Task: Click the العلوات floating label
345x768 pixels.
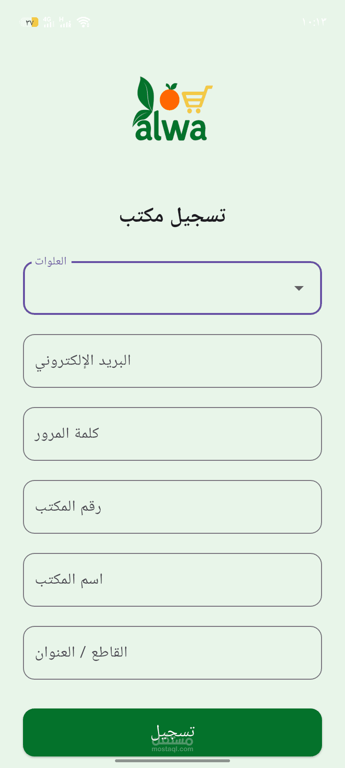Action: 51,262
